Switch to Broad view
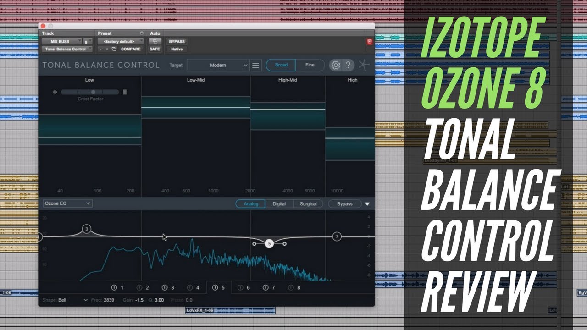587x330 pixels. 281,65
